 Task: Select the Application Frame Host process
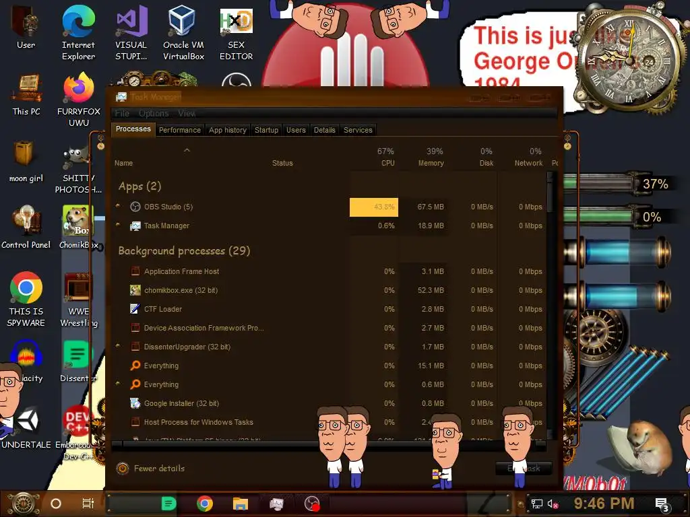328,272
